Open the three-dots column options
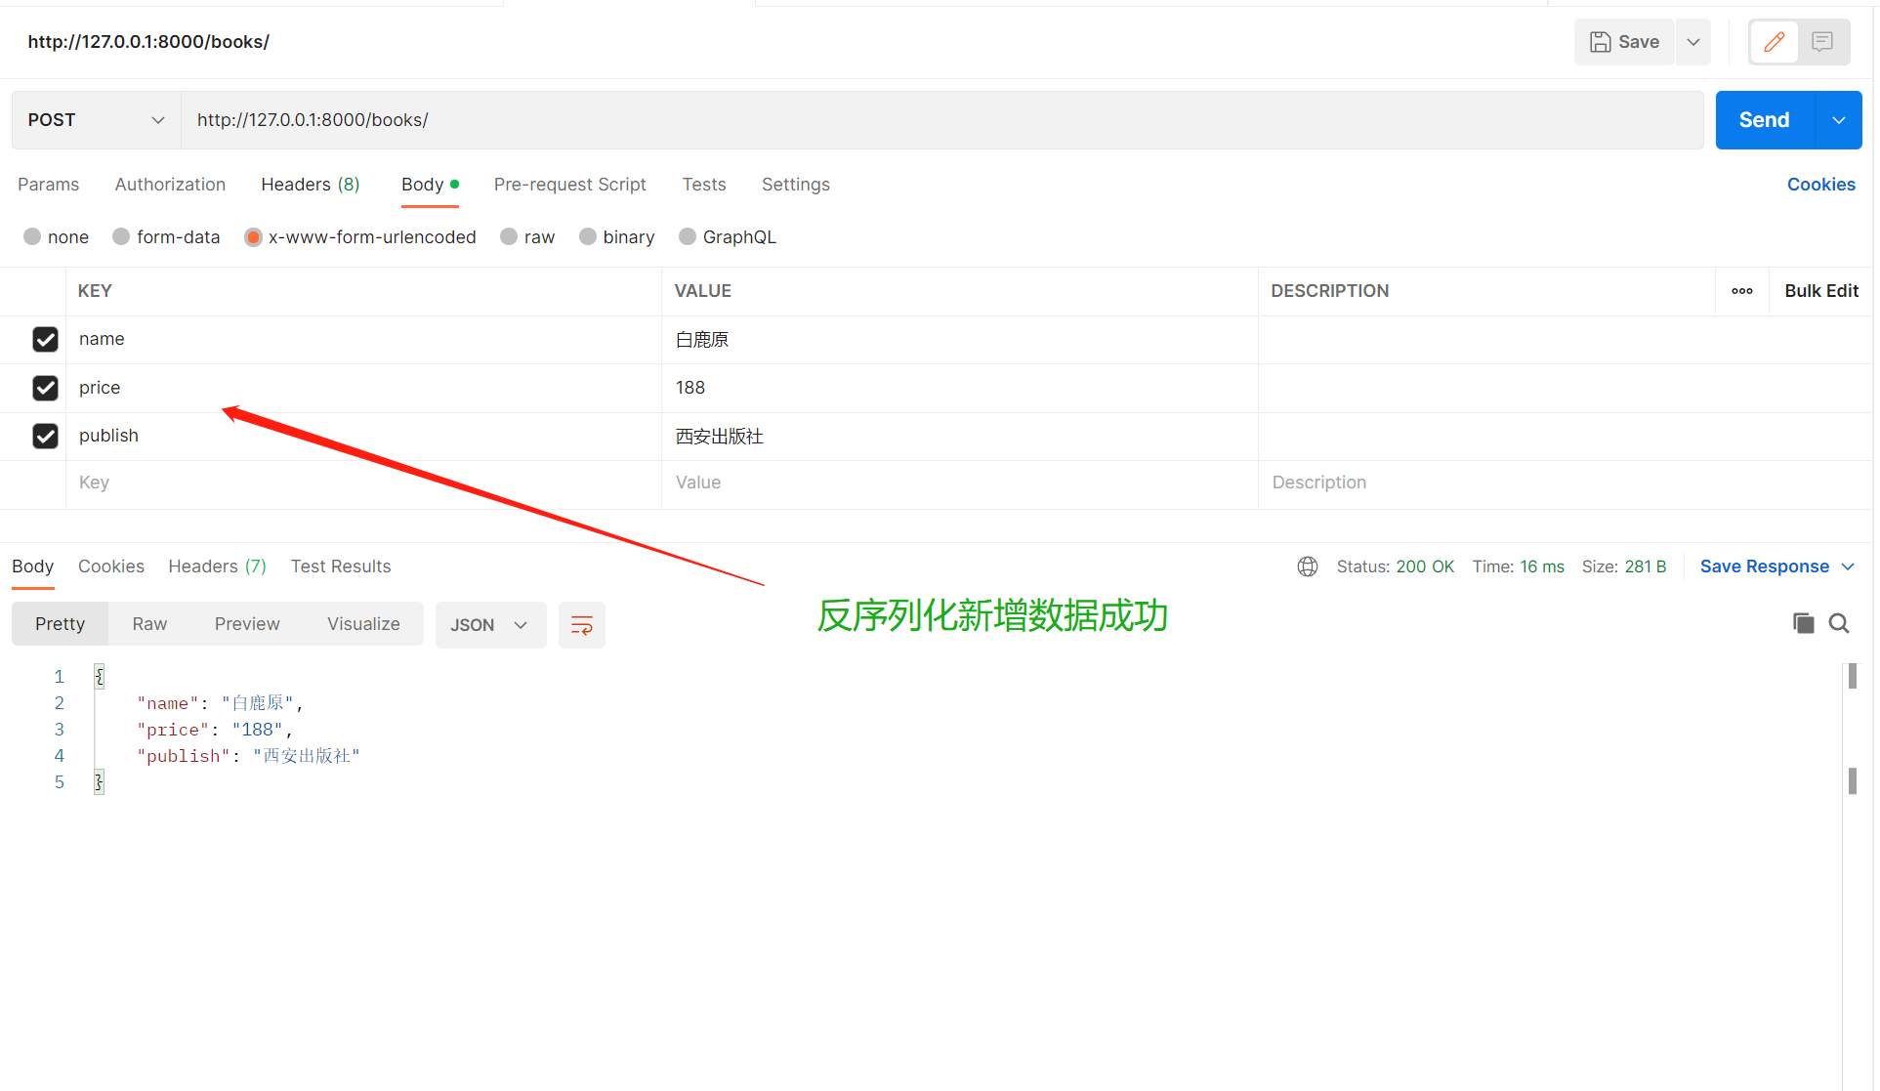The height and width of the screenshot is (1091, 1880). click(x=1742, y=291)
